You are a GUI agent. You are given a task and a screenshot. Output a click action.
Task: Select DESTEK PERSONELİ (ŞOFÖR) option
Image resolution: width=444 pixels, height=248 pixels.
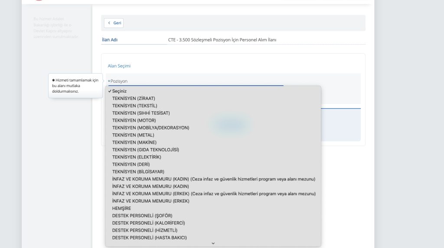pyautogui.click(x=142, y=216)
